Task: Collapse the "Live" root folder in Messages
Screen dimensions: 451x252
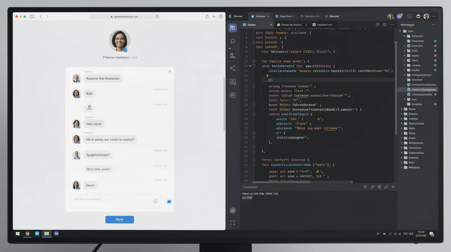Action: pyautogui.click(x=400, y=31)
